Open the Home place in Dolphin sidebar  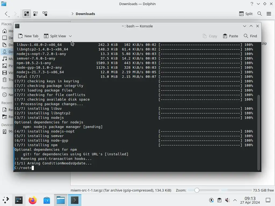click(7, 31)
